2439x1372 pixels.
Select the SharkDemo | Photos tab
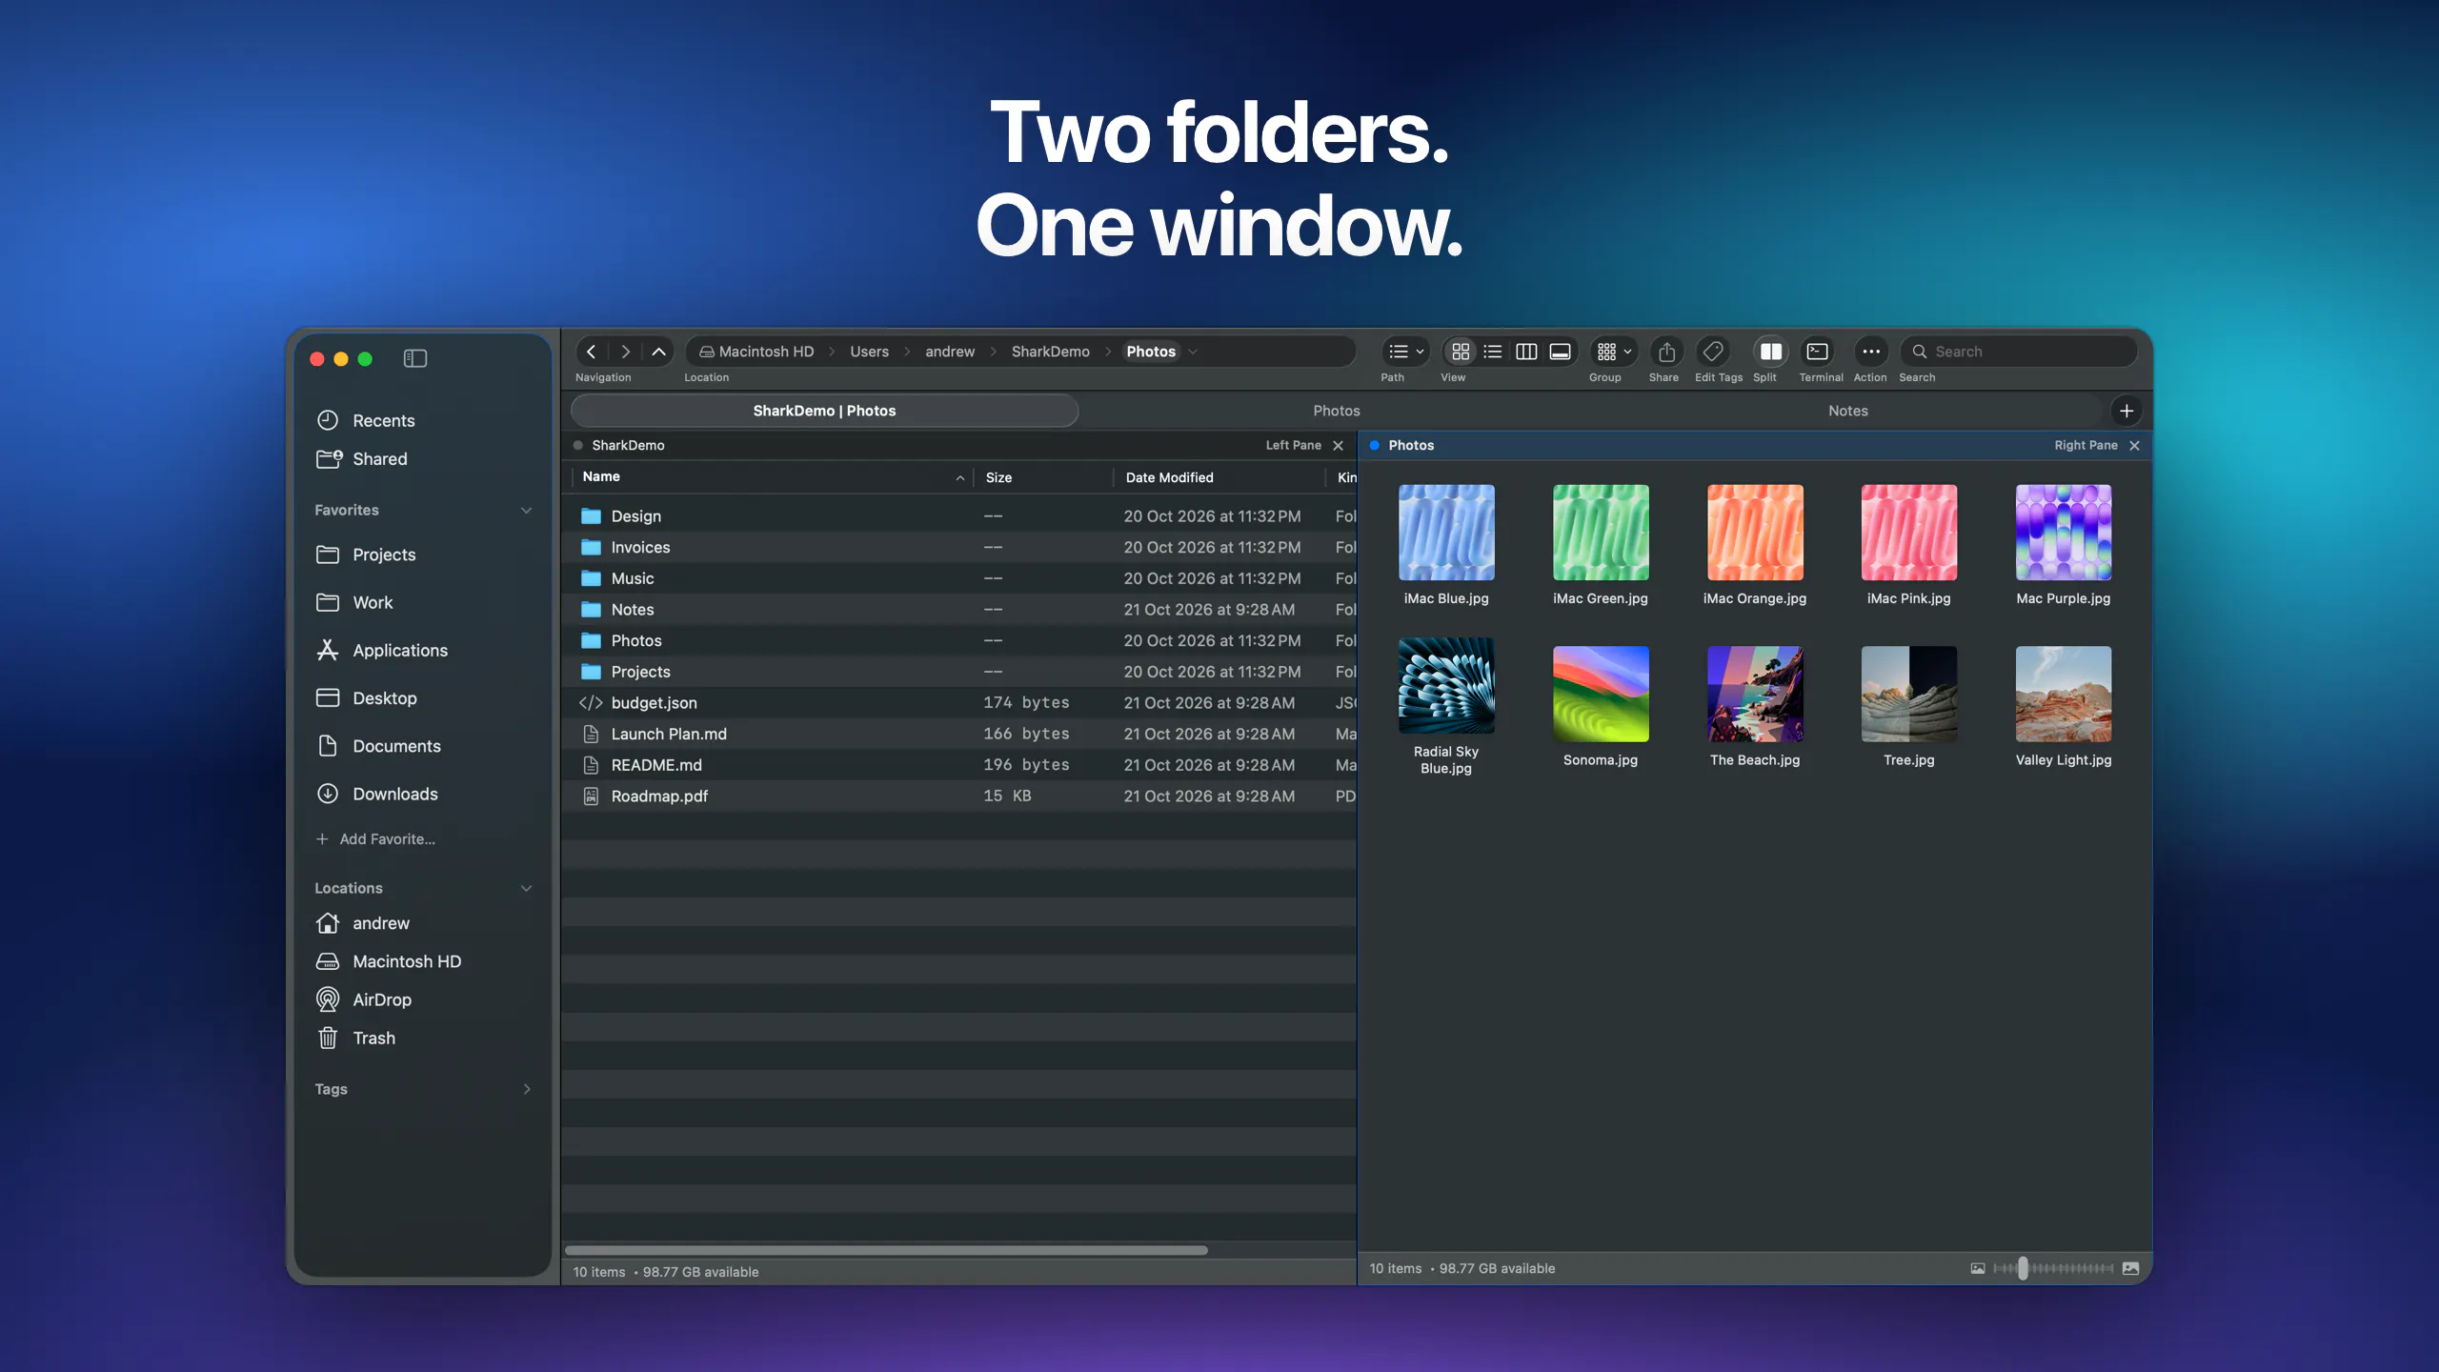(x=824, y=411)
